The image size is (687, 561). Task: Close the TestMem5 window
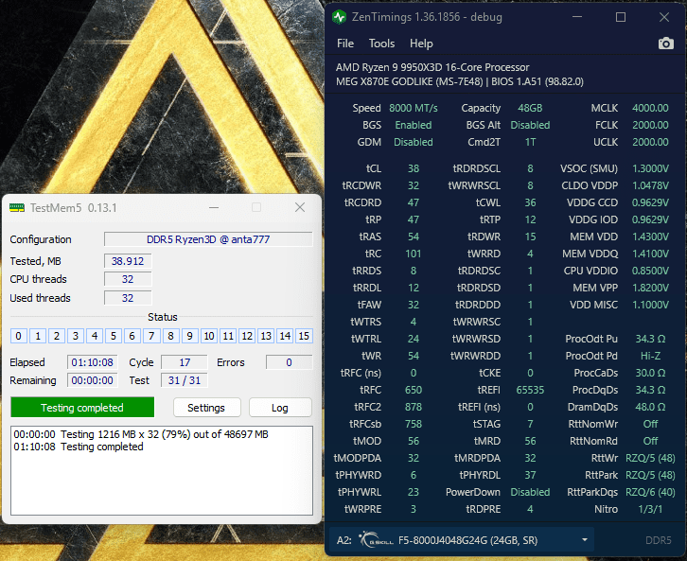point(300,207)
